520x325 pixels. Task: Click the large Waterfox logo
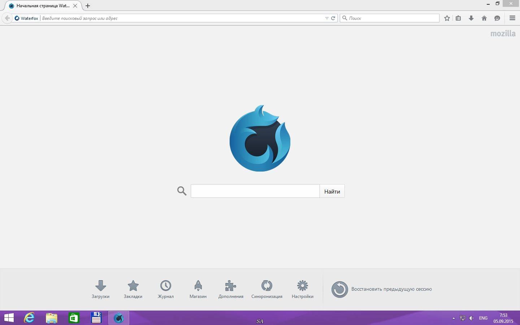pyautogui.click(x=260, y=138)
